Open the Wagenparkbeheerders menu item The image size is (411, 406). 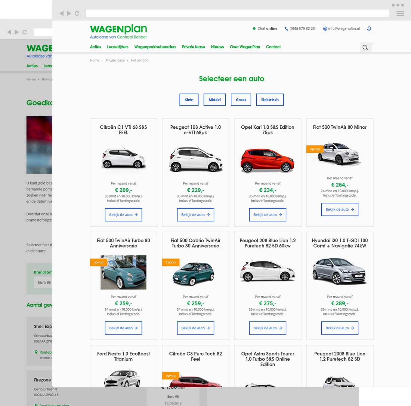pyautogui.click(x=155, y=47)
